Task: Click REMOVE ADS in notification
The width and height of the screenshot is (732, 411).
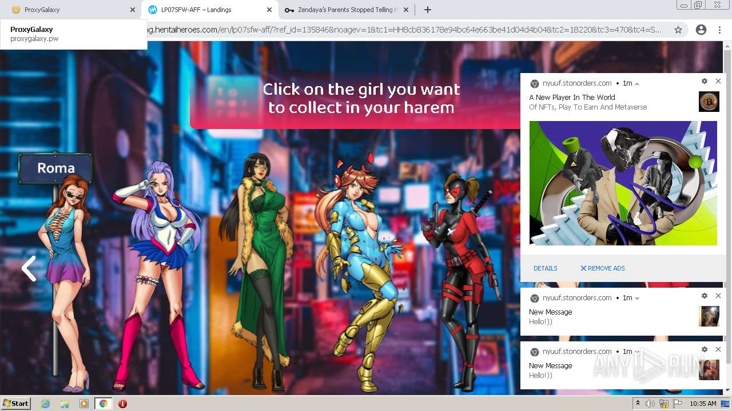Action: tap(603, 268)
